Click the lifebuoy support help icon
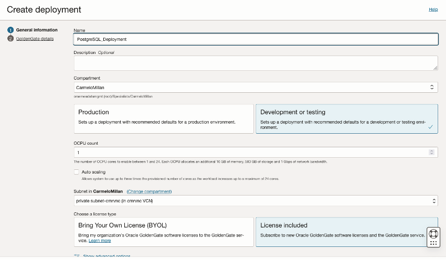The height and width of the screenshot is (260, 446). tap(433, 234)
